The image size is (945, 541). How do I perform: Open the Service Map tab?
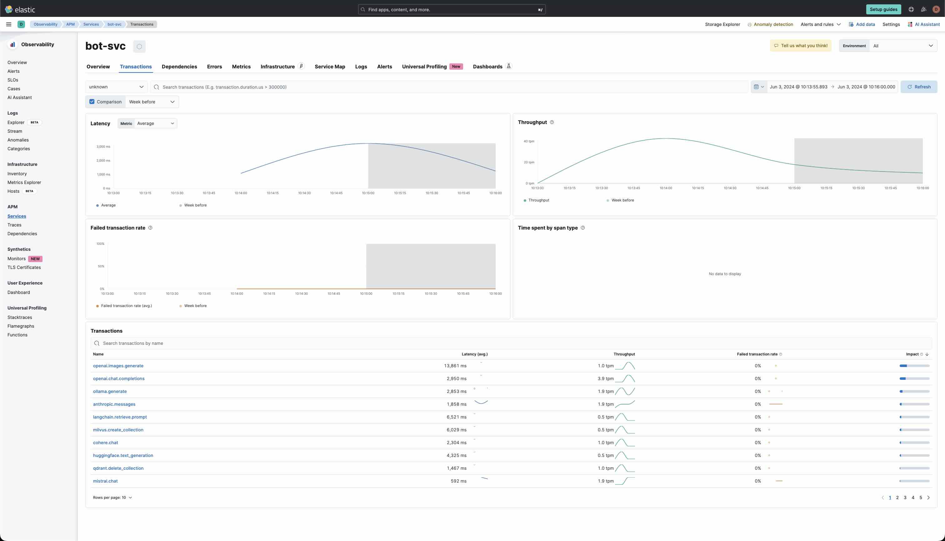330,67
